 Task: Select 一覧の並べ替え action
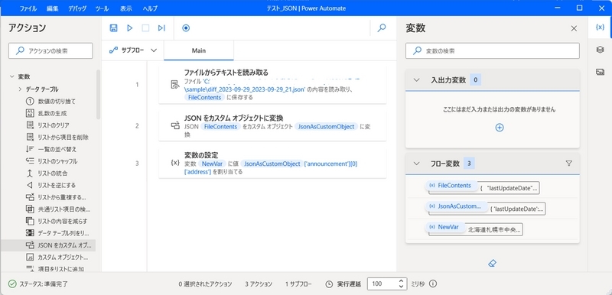(x=57, y=149)
